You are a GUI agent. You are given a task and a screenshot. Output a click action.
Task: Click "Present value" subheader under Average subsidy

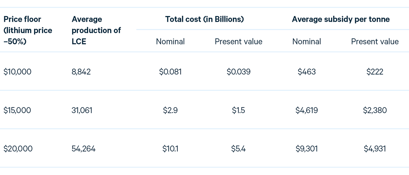coord(375,41)
